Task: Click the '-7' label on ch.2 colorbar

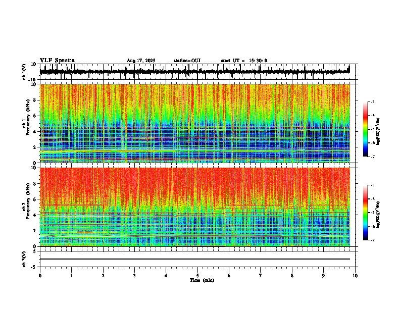Action: point(373,240)
